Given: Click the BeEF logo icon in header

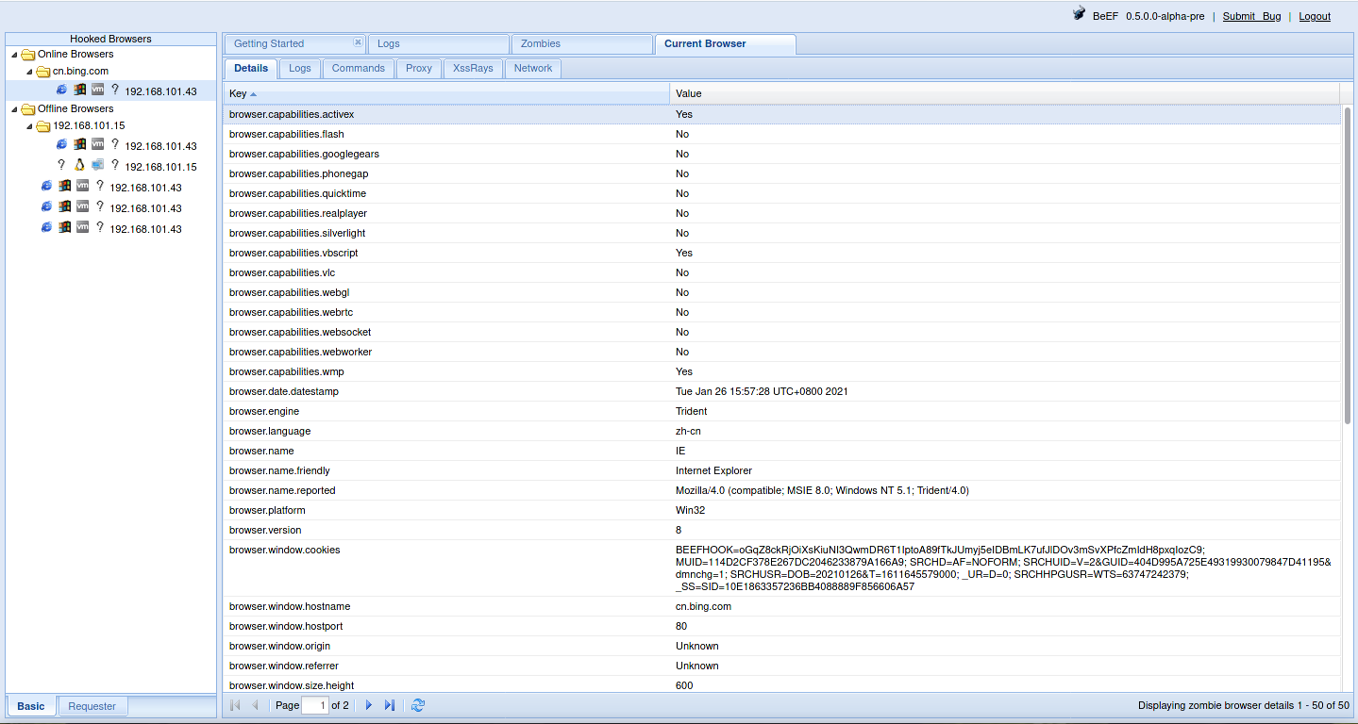Looking at the screenshot, I should click(x=1079, y=14).
